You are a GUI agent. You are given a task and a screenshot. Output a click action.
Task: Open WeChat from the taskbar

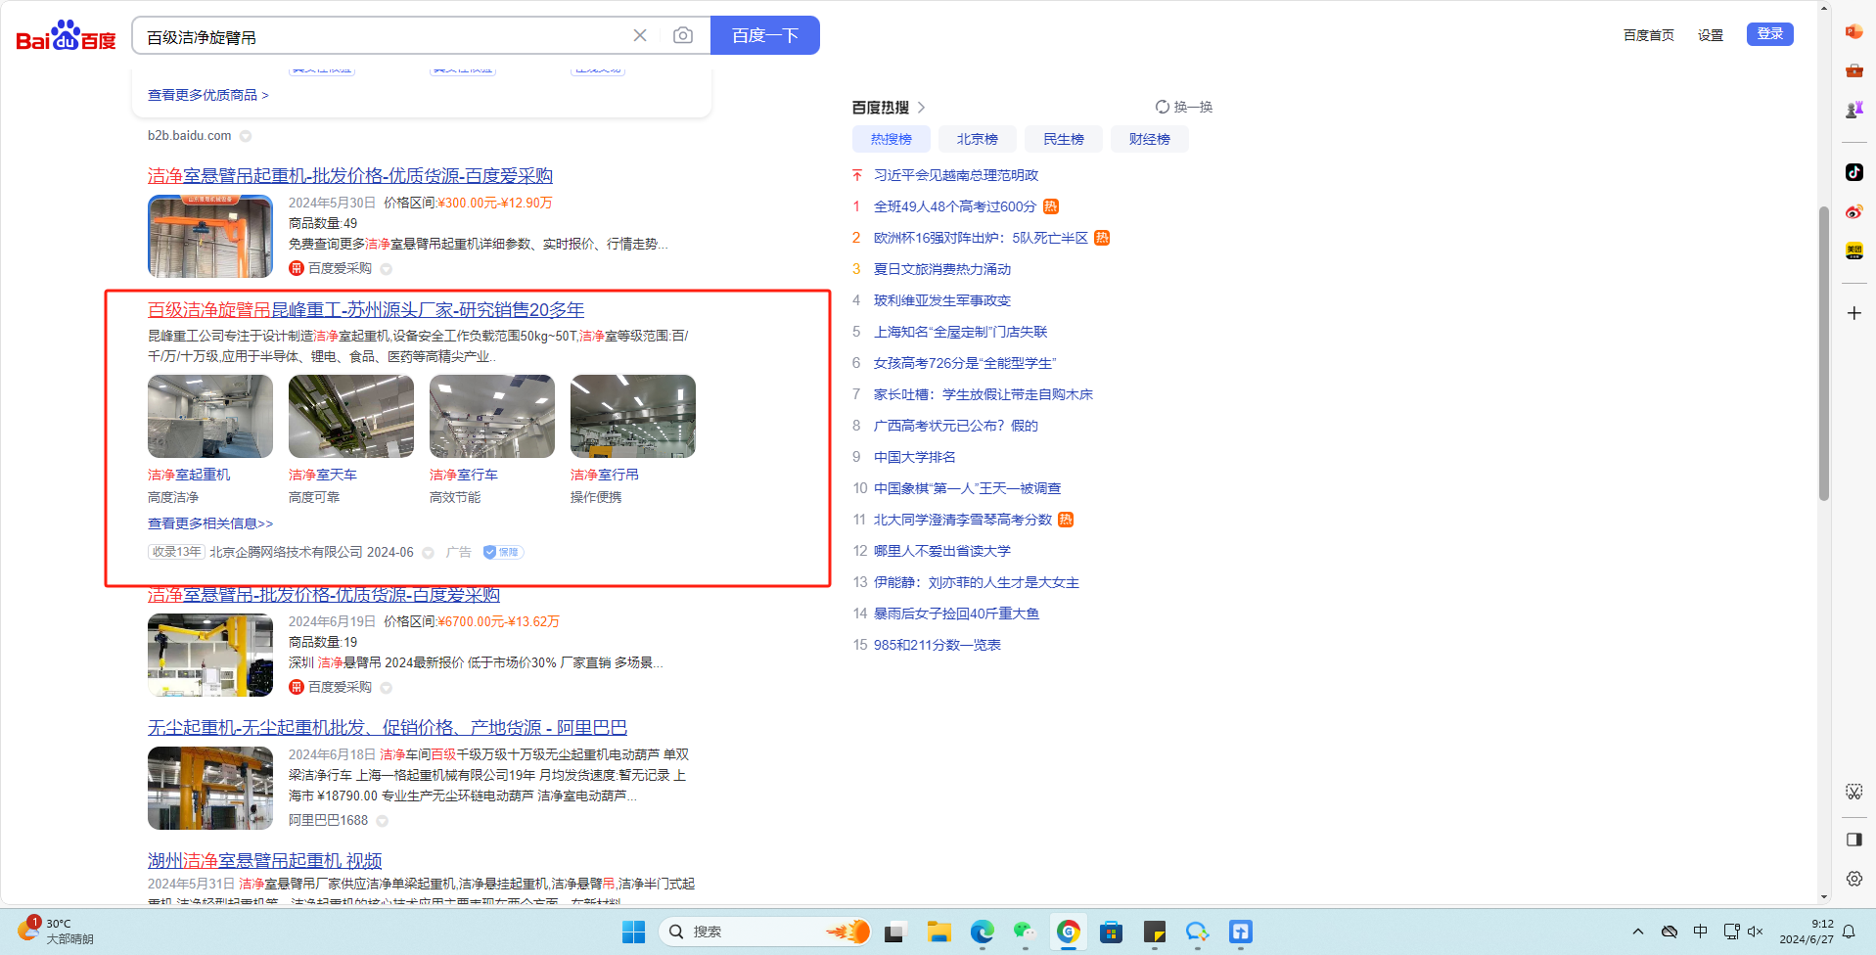tap(1025, 932)
